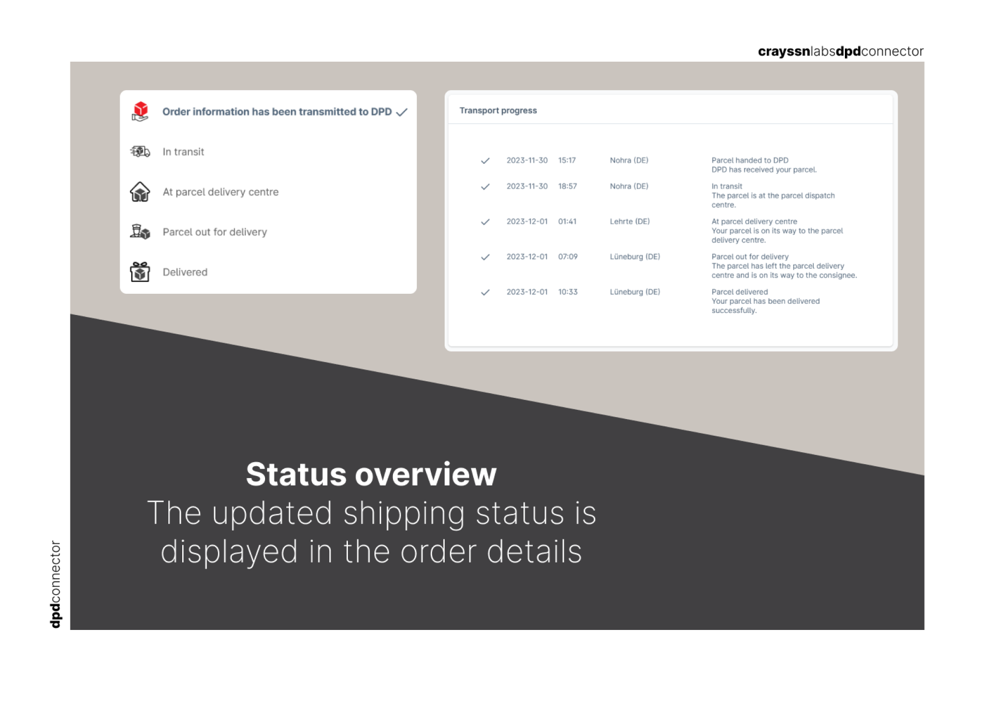The height and width of the screenshot is (703, 994).
Task: Click the time 07:09
Action: point(568,256)
